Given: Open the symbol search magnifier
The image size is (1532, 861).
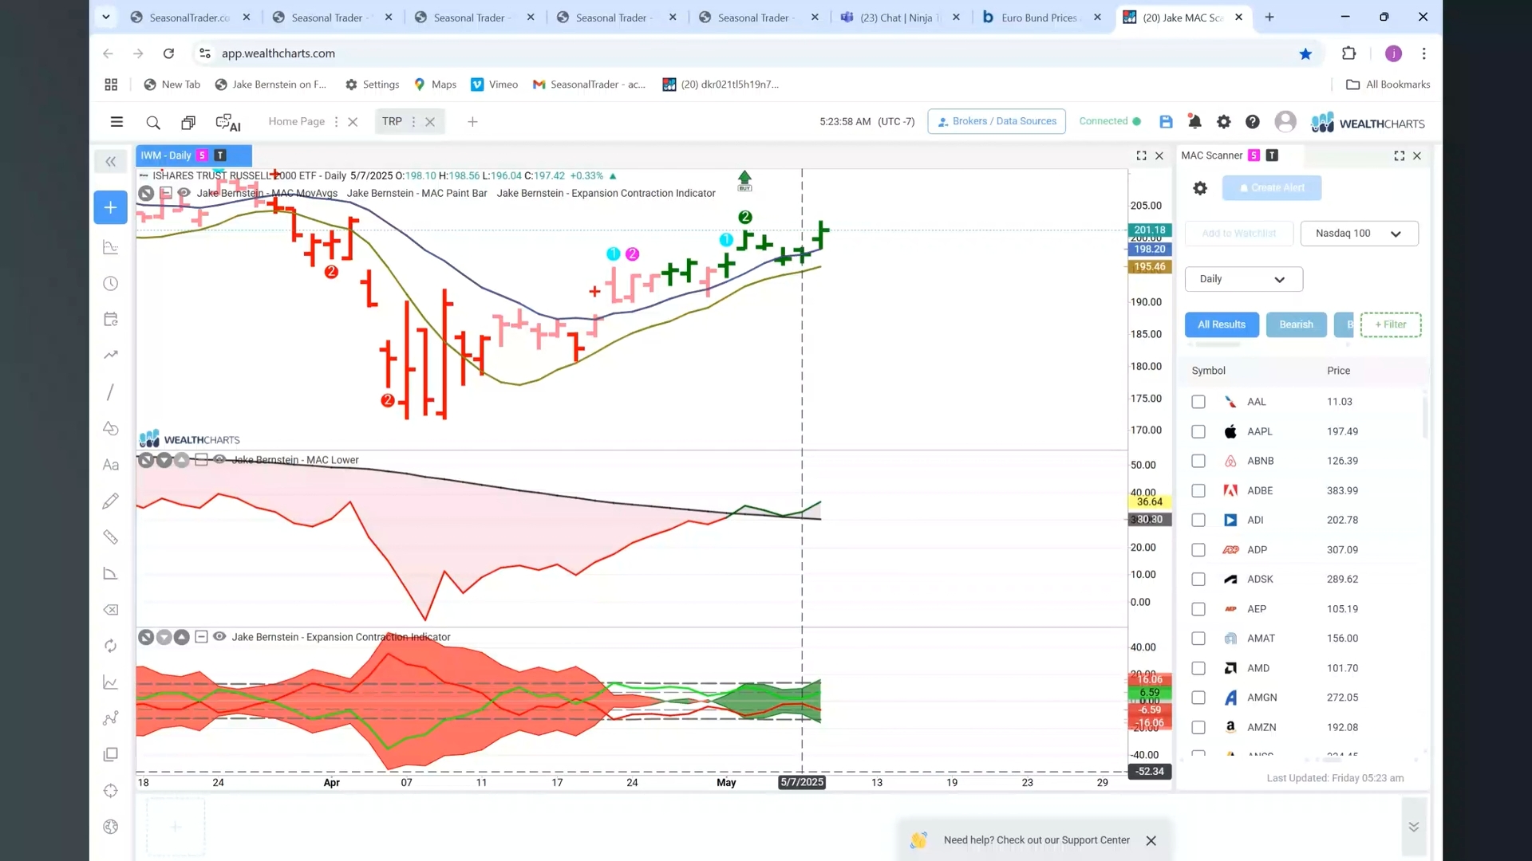Looking at the screenshot, I should [153, 123].
